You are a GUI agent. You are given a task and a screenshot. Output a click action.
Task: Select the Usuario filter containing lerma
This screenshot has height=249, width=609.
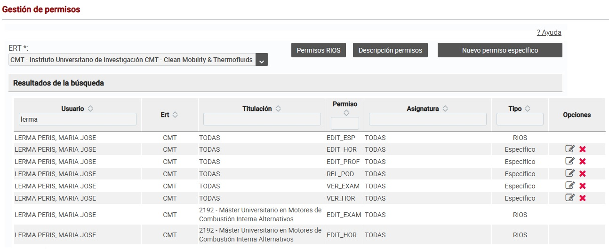coord(78,119)
